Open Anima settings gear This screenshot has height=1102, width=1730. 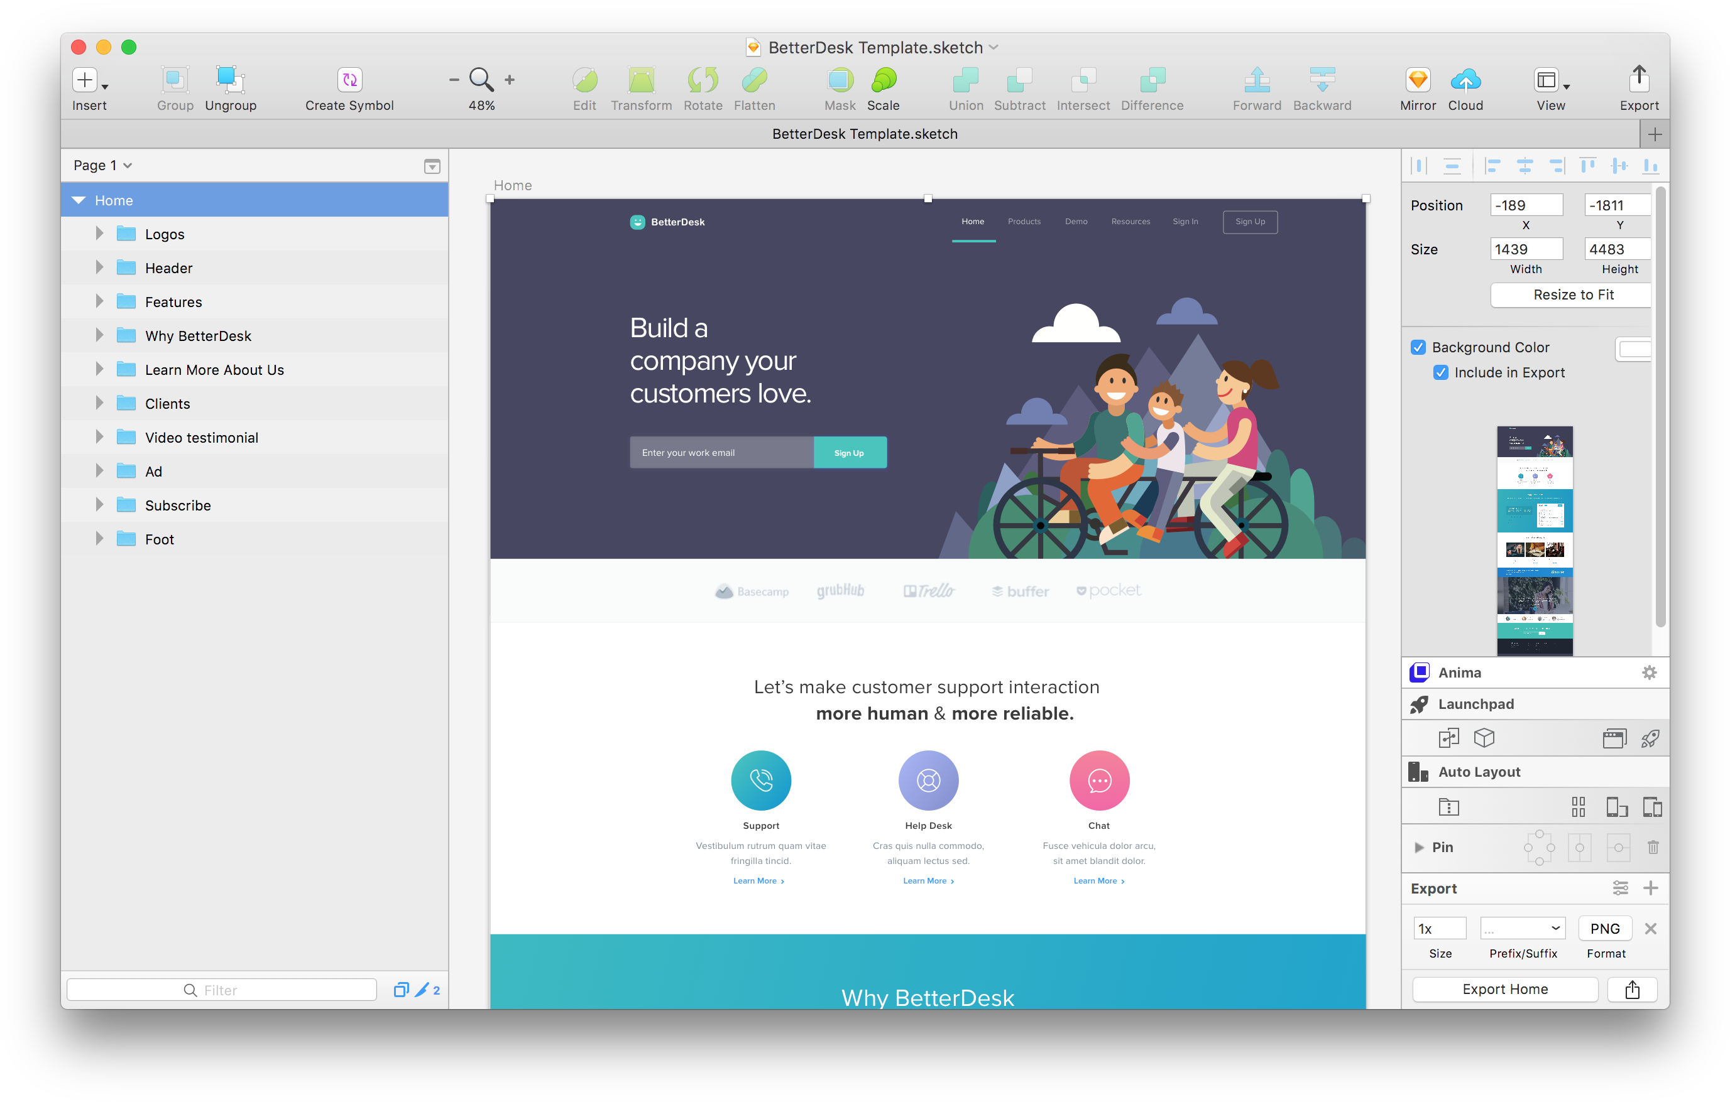pyautogui.click(x=1649, y=672)
